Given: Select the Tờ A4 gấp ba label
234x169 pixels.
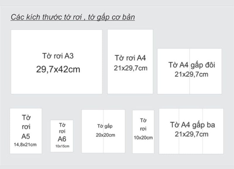Looking at the screenshot, I should [x=192, y=125].
